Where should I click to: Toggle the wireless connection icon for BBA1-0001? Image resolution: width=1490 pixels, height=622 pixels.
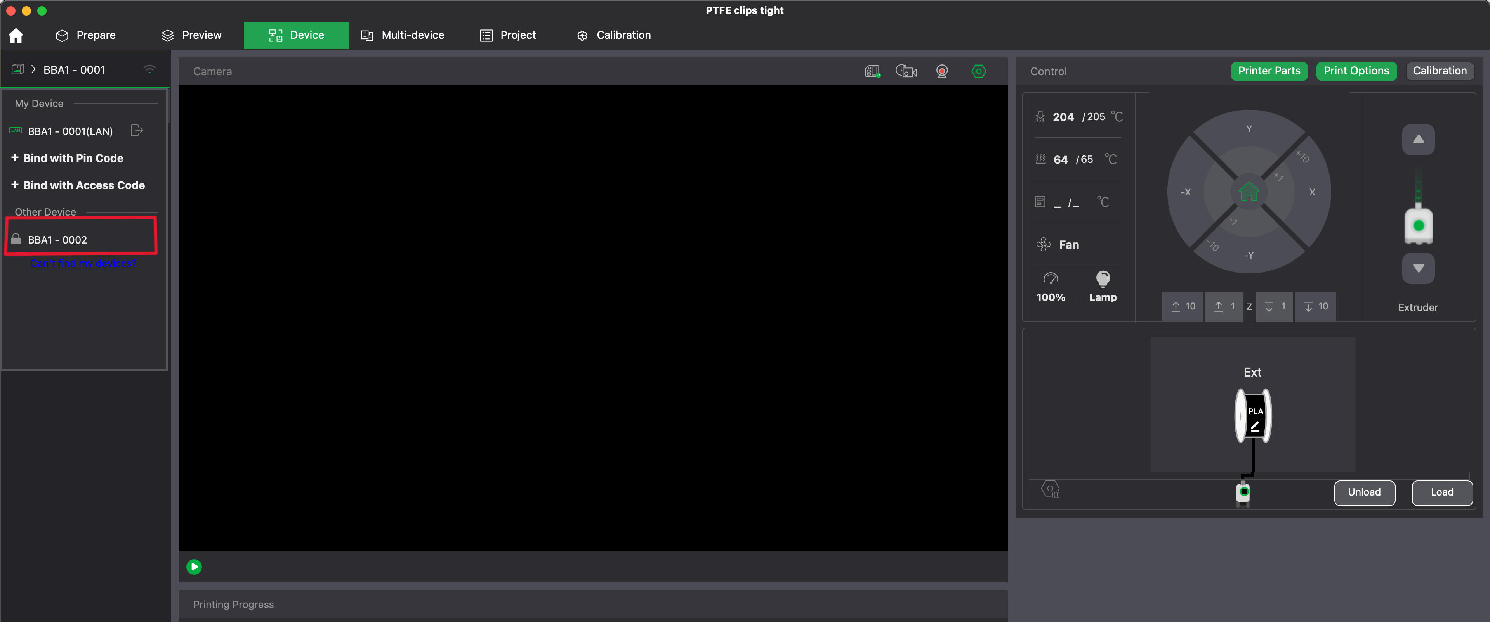[149, 69]
